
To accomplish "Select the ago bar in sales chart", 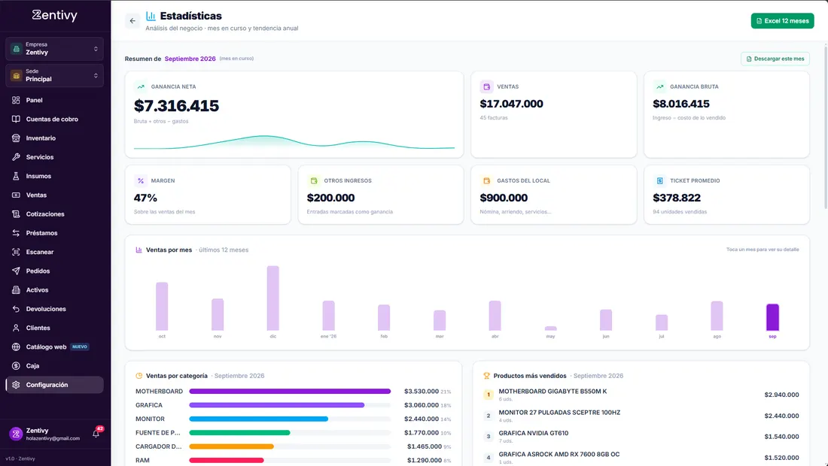I will coord(717,316).
